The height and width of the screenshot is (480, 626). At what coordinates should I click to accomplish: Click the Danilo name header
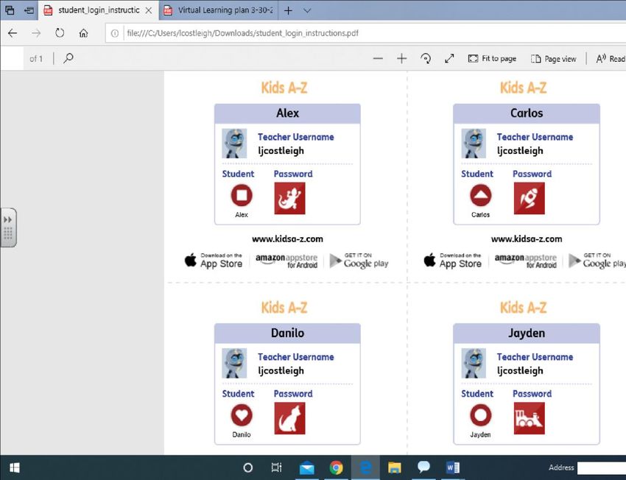pos(287,333)
